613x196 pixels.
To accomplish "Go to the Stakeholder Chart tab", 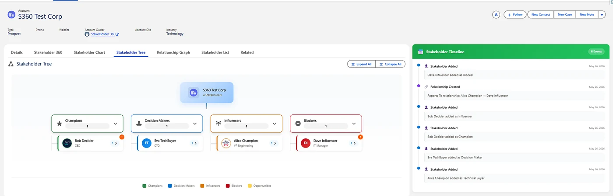I will (x=89, y=52).
